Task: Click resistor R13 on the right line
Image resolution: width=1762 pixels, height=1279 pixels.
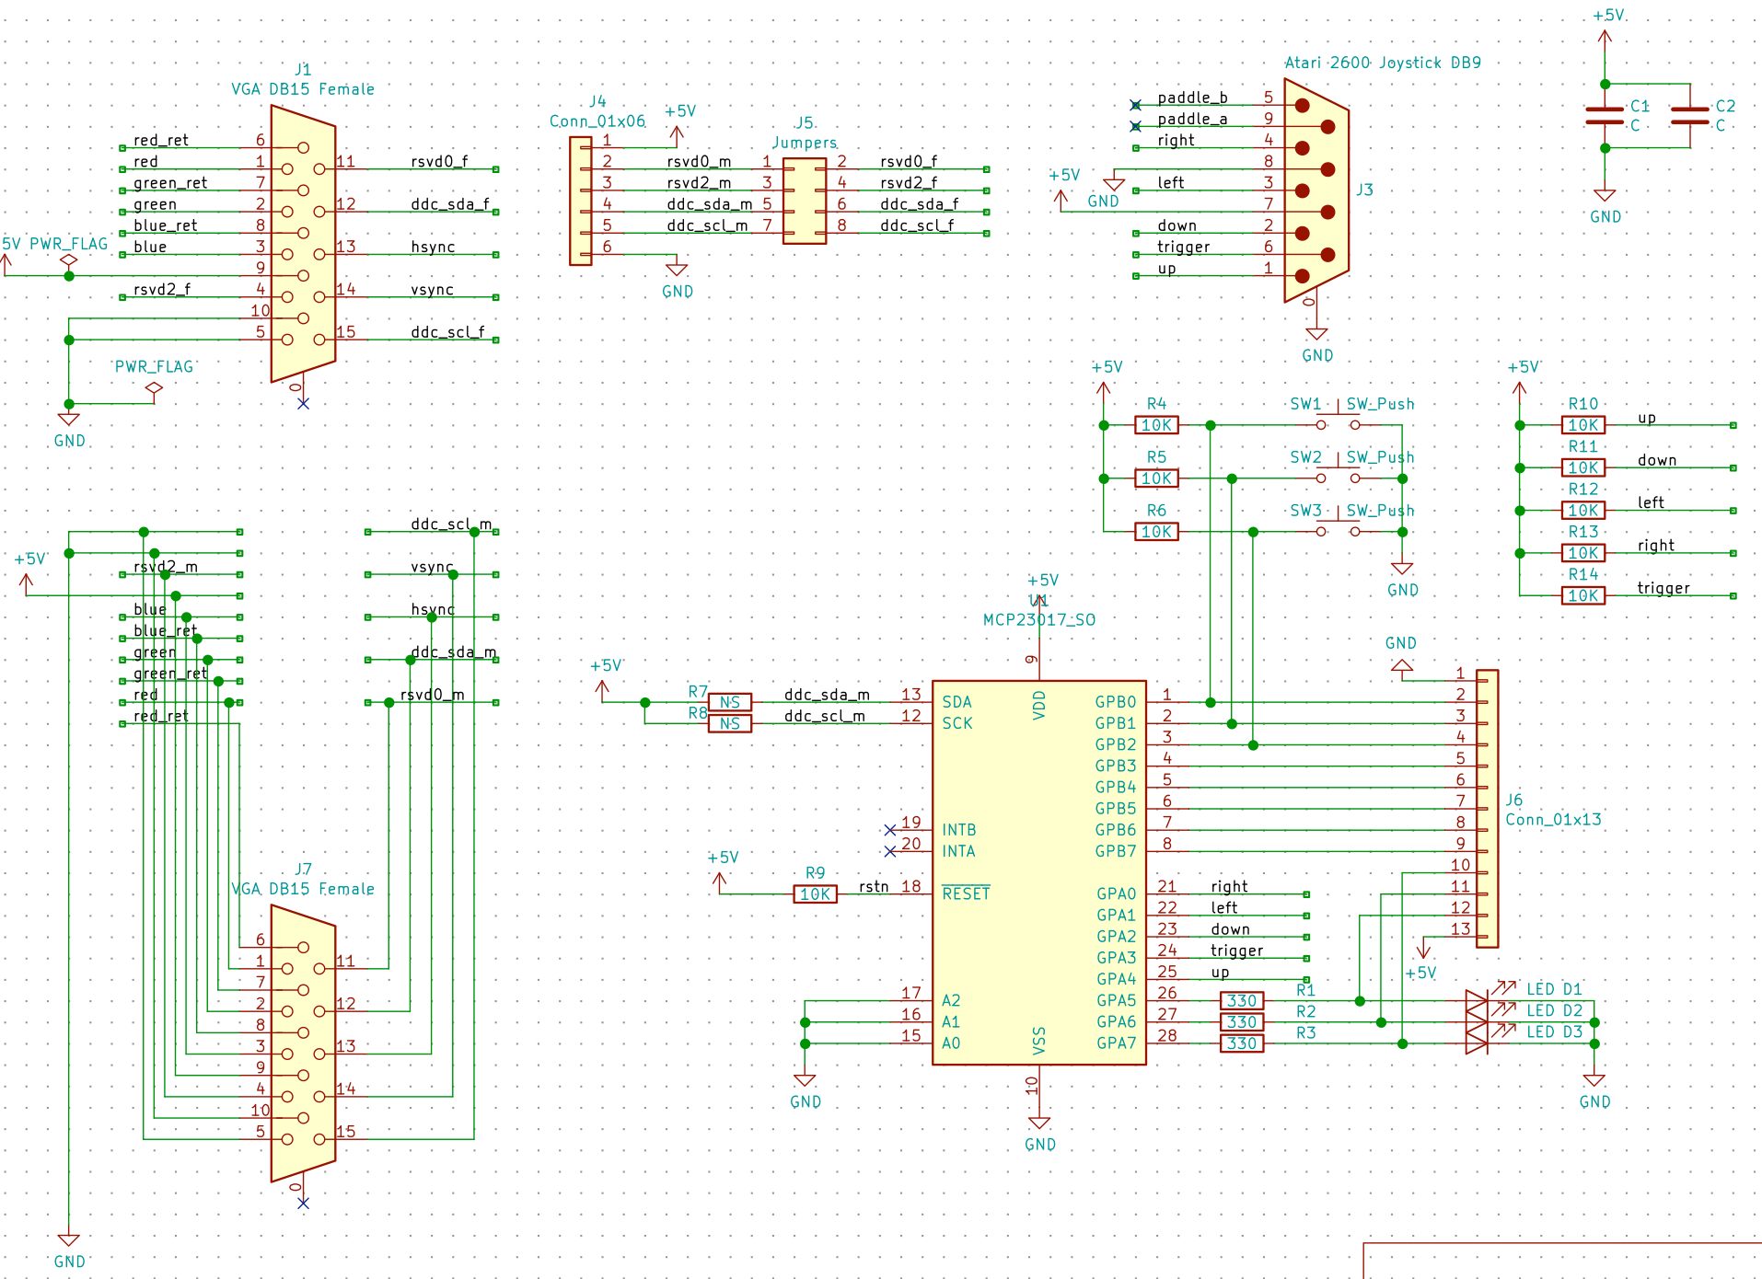Action: click(x=1583, y=553)
